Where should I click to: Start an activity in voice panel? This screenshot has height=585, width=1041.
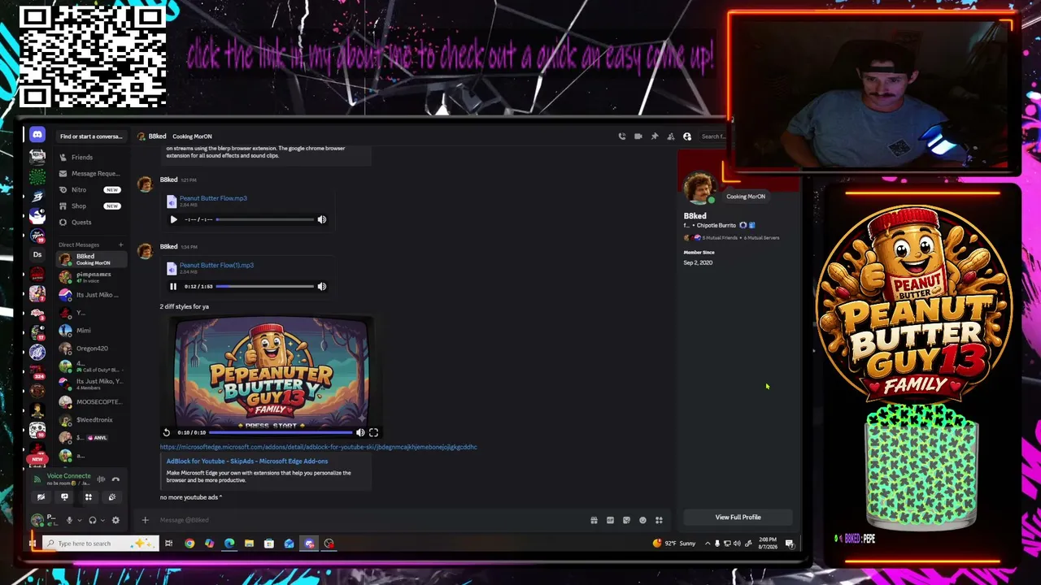[x=88, y=497]
